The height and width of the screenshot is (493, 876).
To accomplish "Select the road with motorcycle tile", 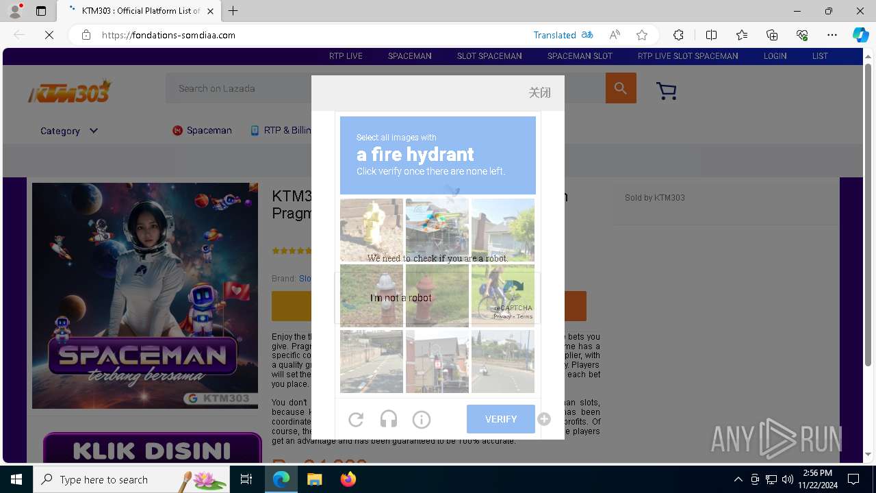I will (x=503, y=362).
